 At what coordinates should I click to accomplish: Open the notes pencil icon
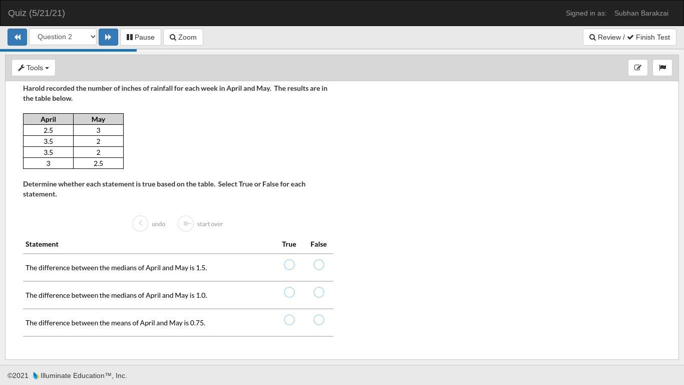click(x=638, y=68)
